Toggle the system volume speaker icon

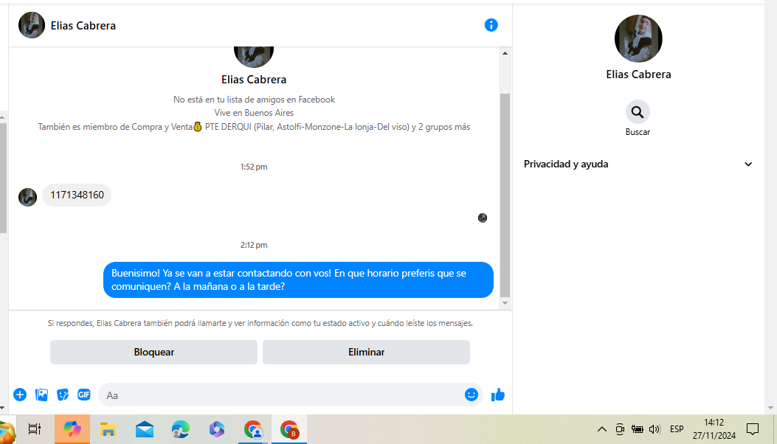coord(655,429)
